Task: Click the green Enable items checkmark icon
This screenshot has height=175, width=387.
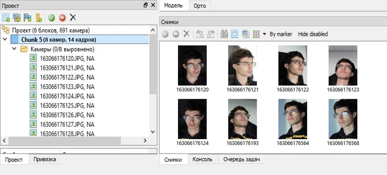Action: click(x=52, y=18)
